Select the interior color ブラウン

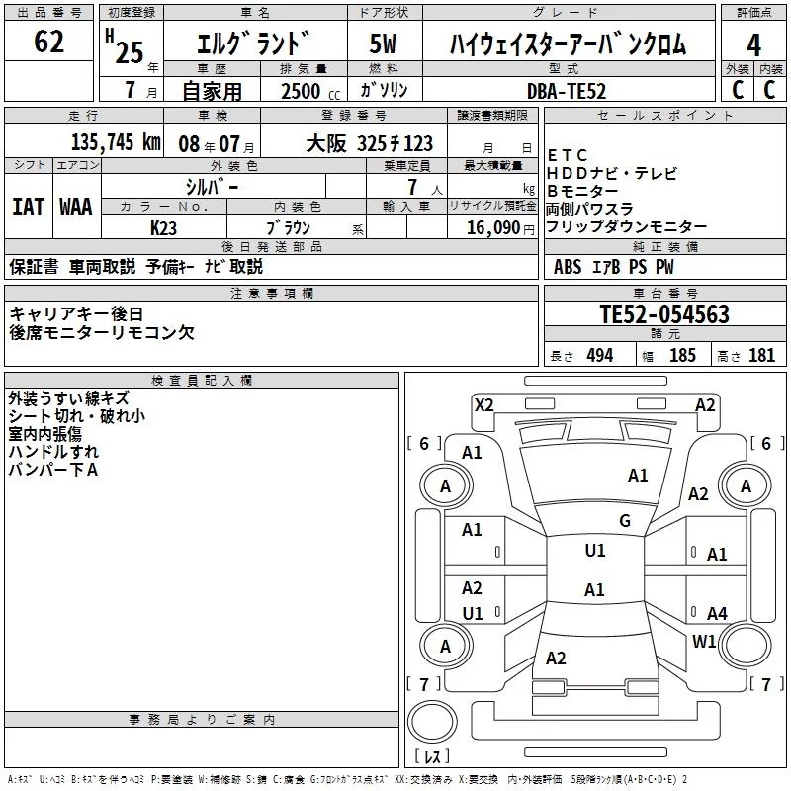(288, 228)
